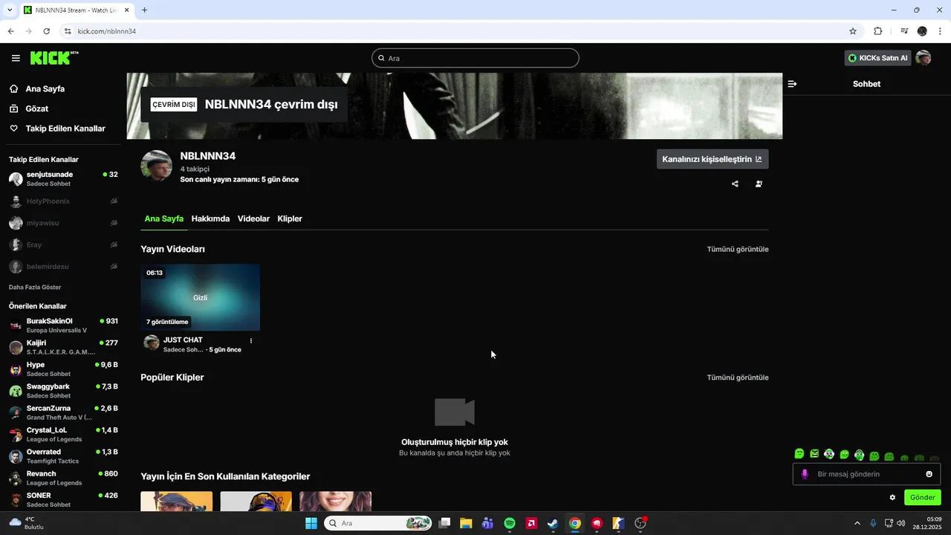Click the NBLNNN34 channel avatar
The image size is (951, 535).
point(157,166)
